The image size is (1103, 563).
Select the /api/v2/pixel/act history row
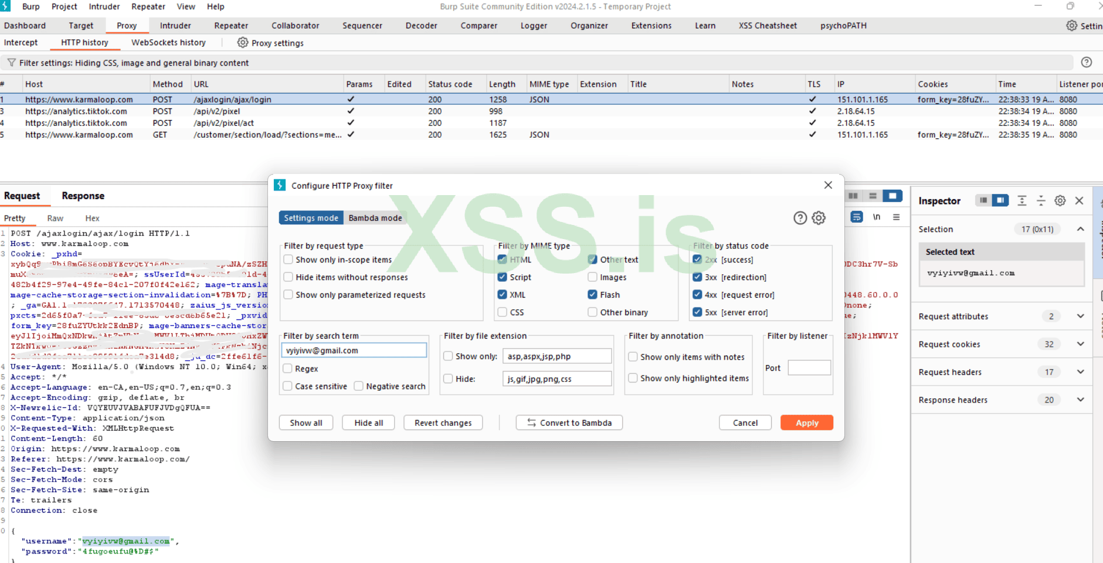[551, 123]
